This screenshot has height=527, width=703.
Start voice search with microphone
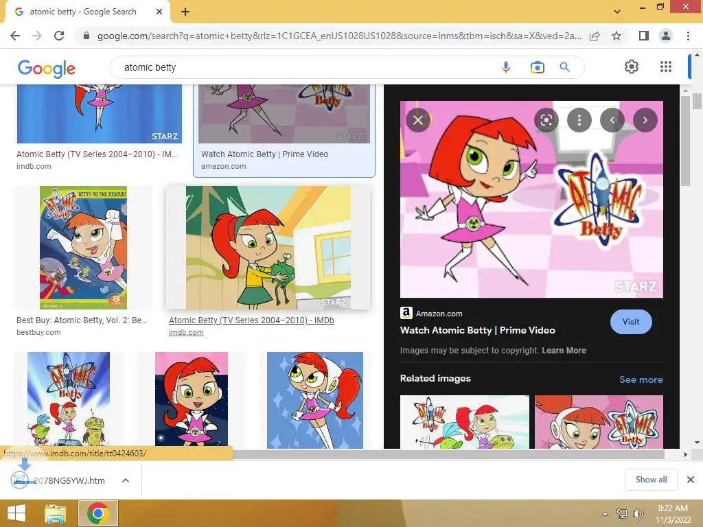[506, 67]
